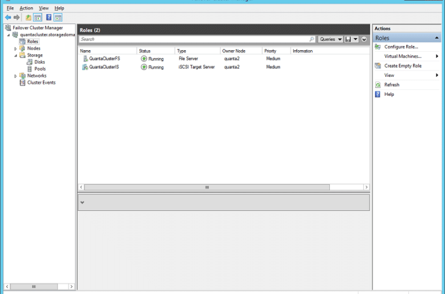Expand the Nodes tree branch arrow

15,49
